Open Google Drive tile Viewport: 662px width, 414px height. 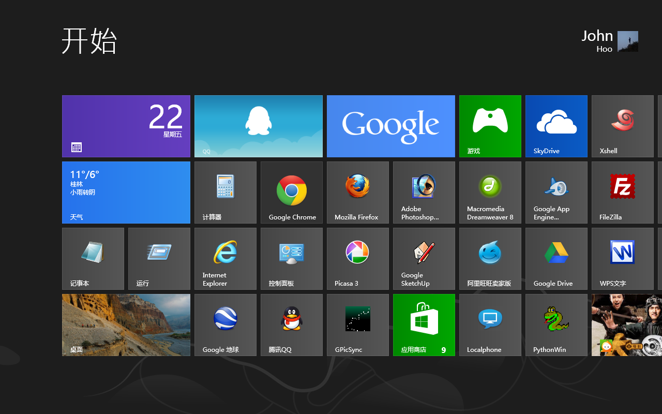point(556,259)
